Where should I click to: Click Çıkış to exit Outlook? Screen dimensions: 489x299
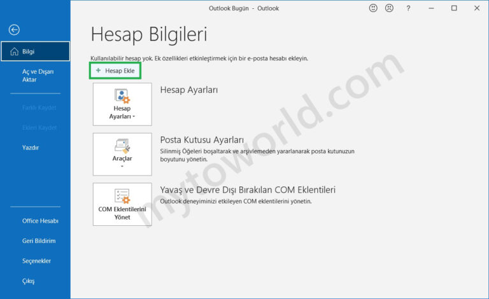[29, 281]
